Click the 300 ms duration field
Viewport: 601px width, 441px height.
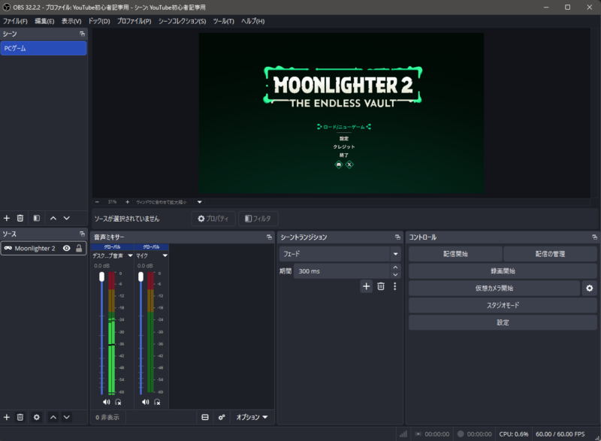[x=342, y=271]
